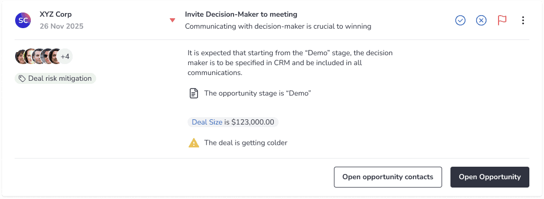Mark task complete with checkmark circle icon
Screen dimensions: 544x199
coord(460,20)
